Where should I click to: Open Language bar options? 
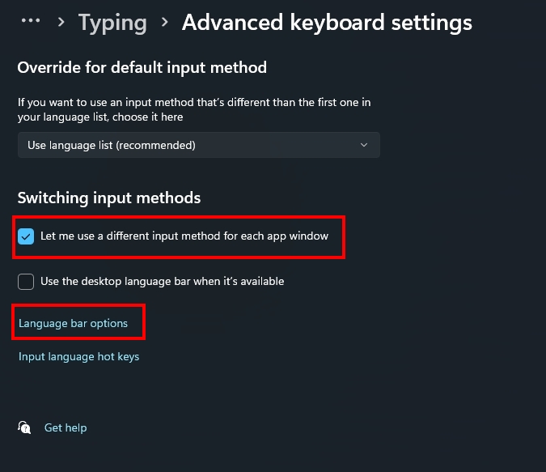point(73,323)
